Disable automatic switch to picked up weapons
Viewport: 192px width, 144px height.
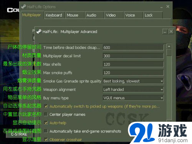[46, 106]
